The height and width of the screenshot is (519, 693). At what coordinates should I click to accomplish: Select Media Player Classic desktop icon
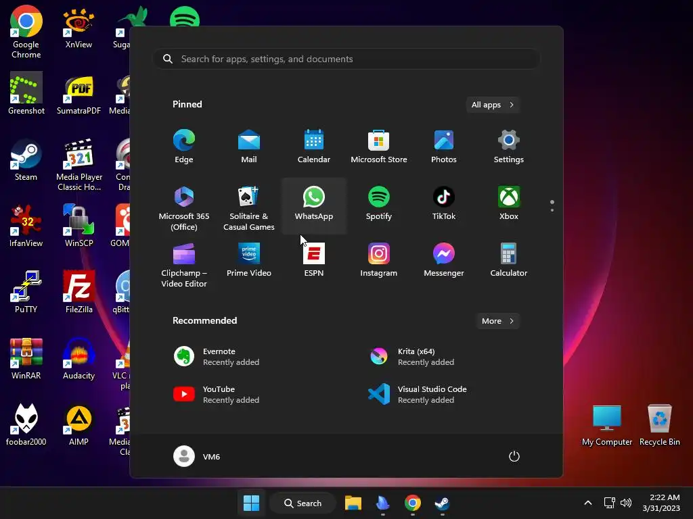tap(79, 165)
